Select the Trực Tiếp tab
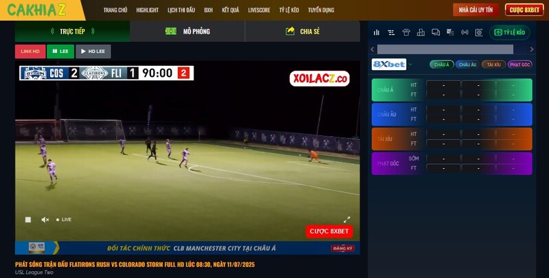The height and width of the screenshot is (278, 549). (x=72, y=31)
